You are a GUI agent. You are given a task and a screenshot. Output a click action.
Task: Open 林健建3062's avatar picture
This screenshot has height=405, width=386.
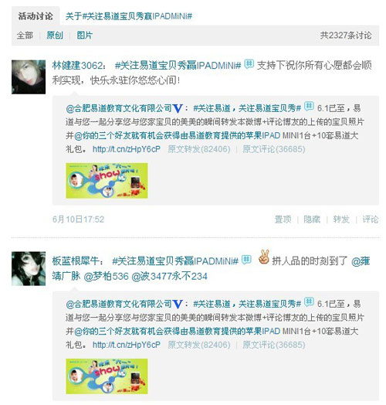pyautogui.click(x=29, y=77)
